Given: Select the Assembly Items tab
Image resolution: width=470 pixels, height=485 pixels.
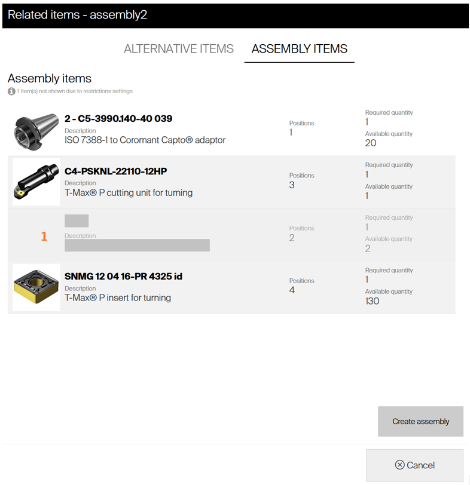Looking at the screenshot, I should pos(300,49).
